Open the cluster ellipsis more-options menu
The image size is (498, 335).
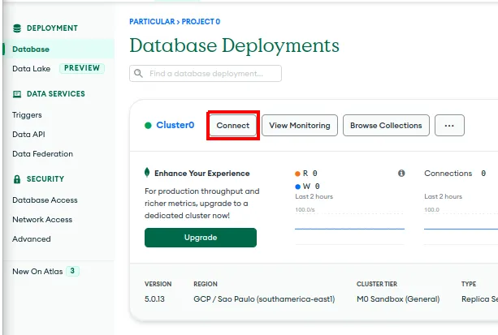(449, 125)
